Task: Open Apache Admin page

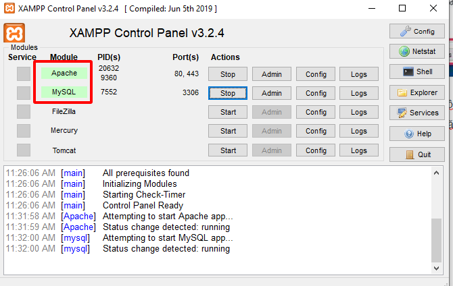Action: 272,74
